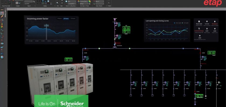
Task: Click the '630V' rated voltage value
Action: 207,31
